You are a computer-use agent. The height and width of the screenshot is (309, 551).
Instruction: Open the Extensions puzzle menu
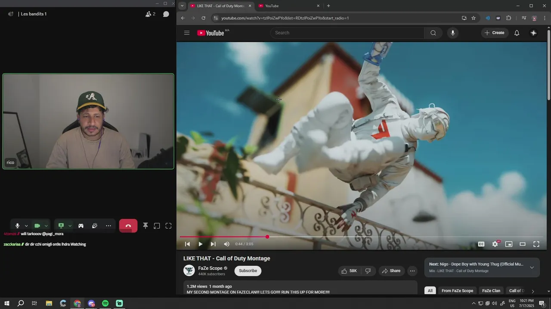click(508, 18)
